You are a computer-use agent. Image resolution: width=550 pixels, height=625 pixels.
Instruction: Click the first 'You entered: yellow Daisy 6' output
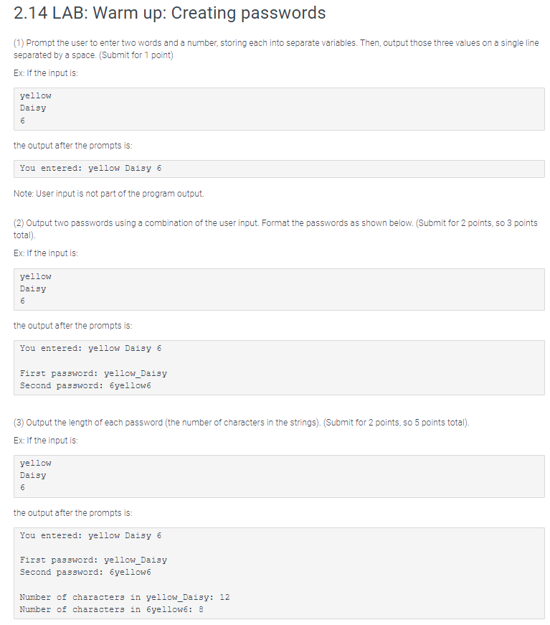(x=91, y=168)
